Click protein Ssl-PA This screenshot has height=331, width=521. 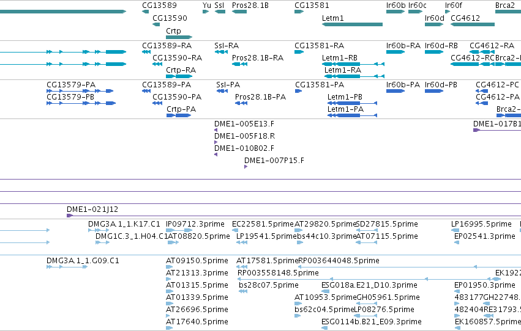coord(228,84)
